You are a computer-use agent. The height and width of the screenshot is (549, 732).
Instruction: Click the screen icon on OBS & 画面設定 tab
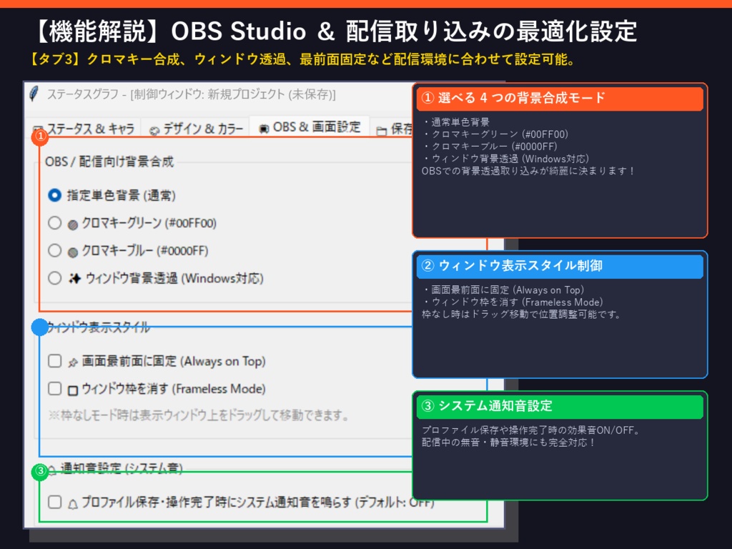[264, 129]
